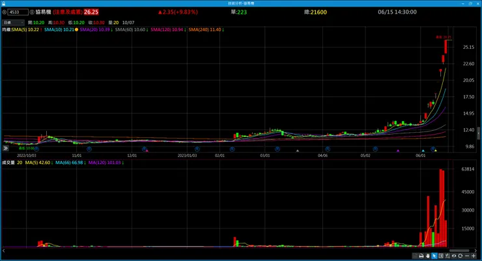The image size is (482, 261).
Task: Close the technical analysis window
Action: 478,3
